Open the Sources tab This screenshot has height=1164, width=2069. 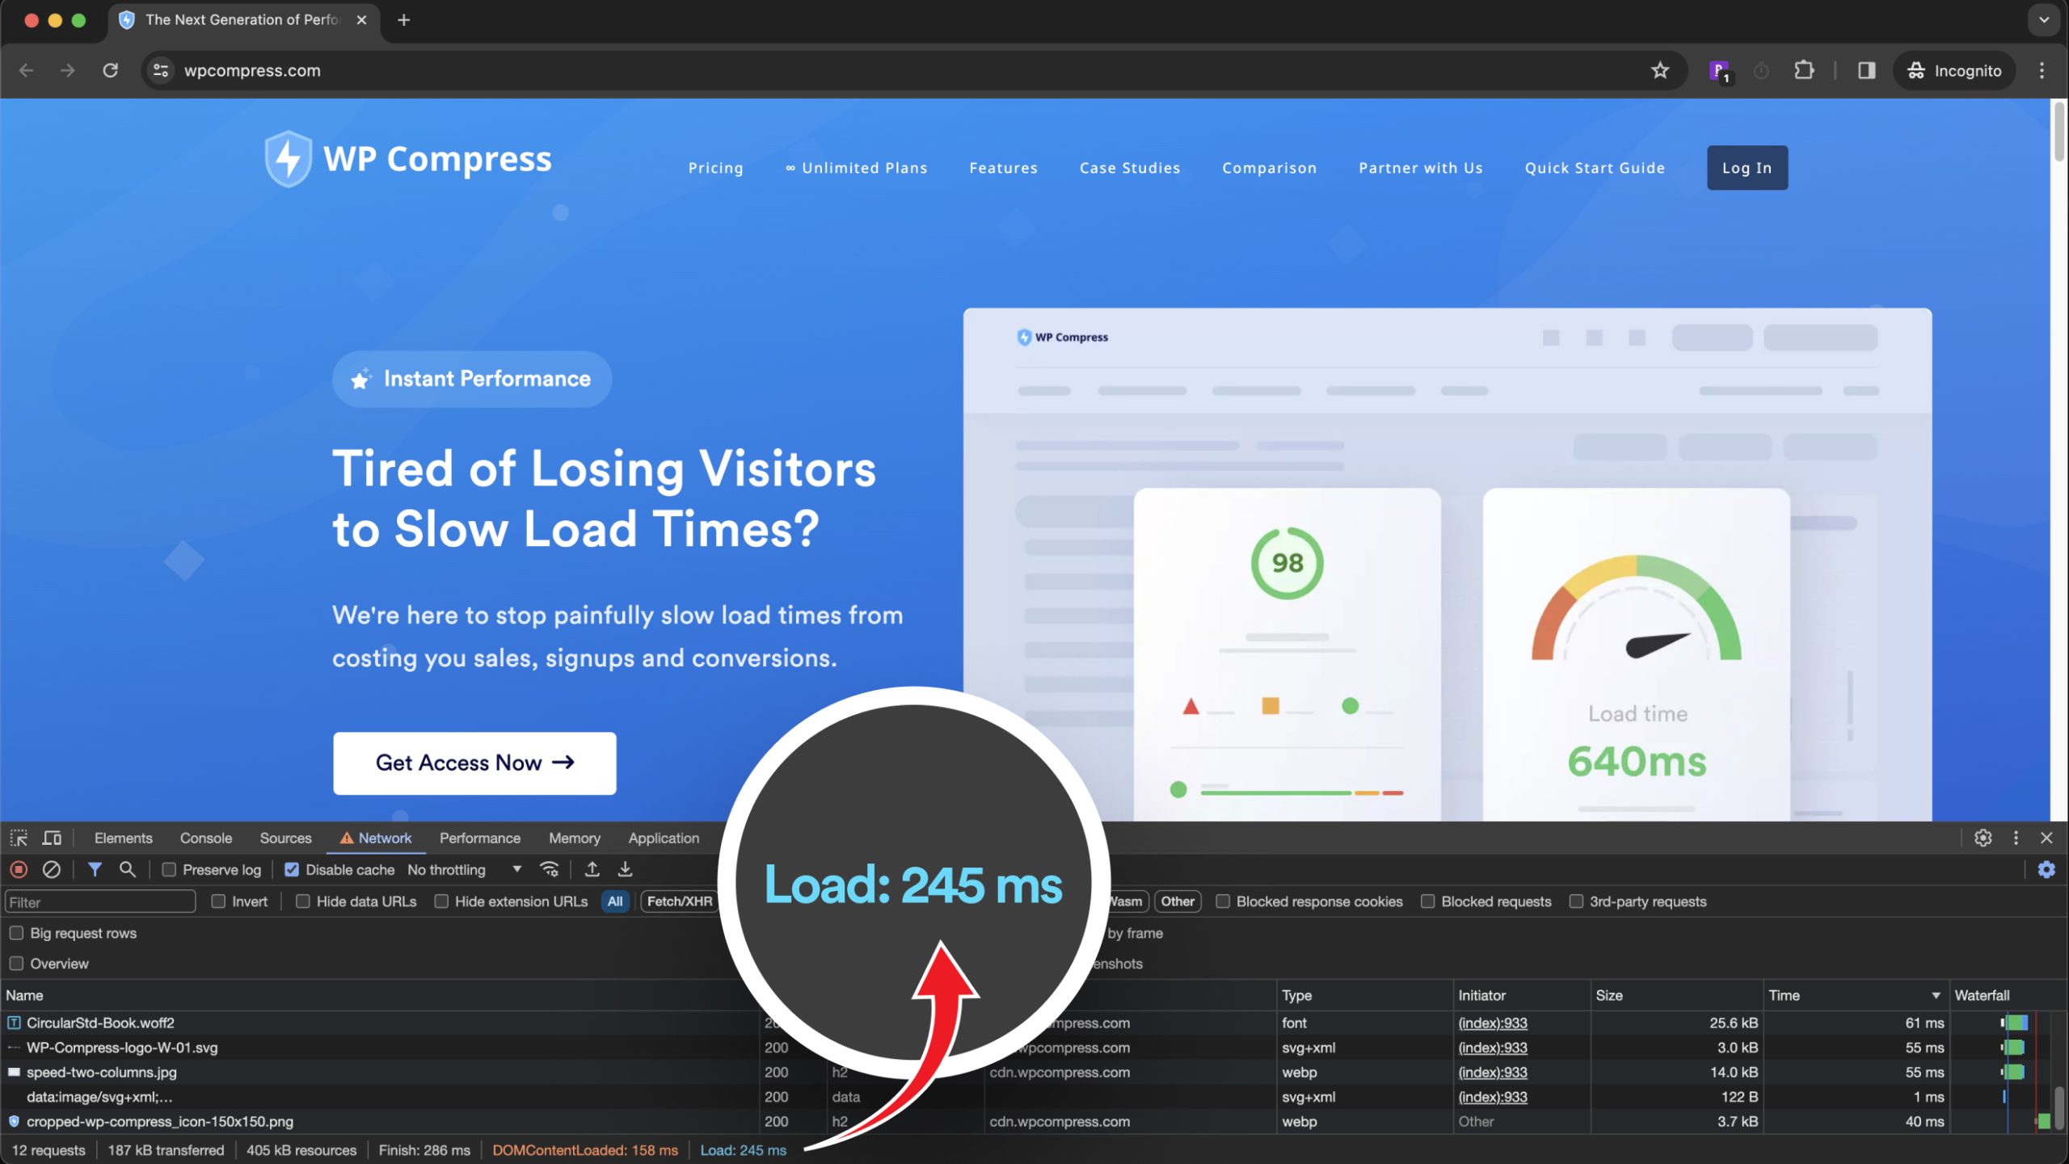tap(285, 838)
